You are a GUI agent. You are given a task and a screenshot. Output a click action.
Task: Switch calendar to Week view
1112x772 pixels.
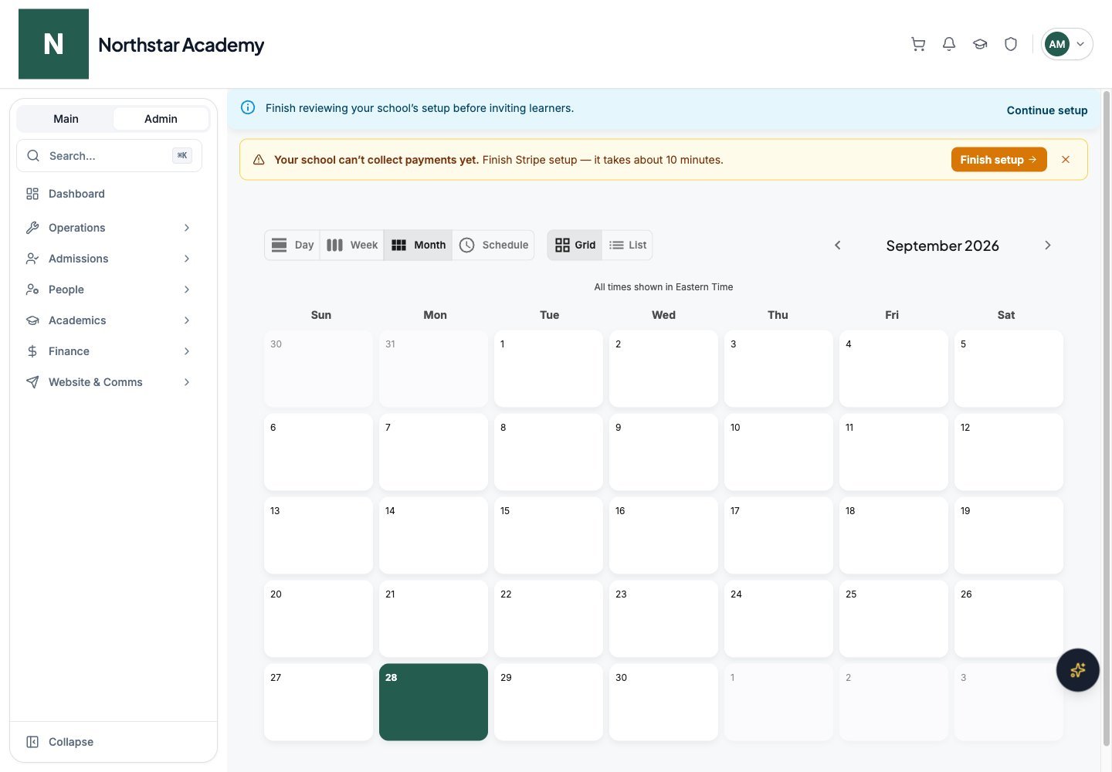(352, 245)
